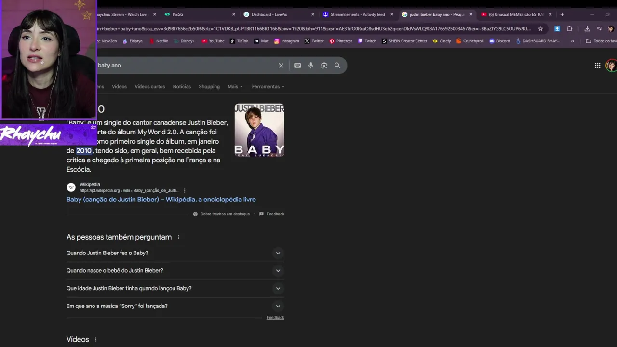Open the Max bookmark
This screenshot has width=617, height=347.
(261, 41)
